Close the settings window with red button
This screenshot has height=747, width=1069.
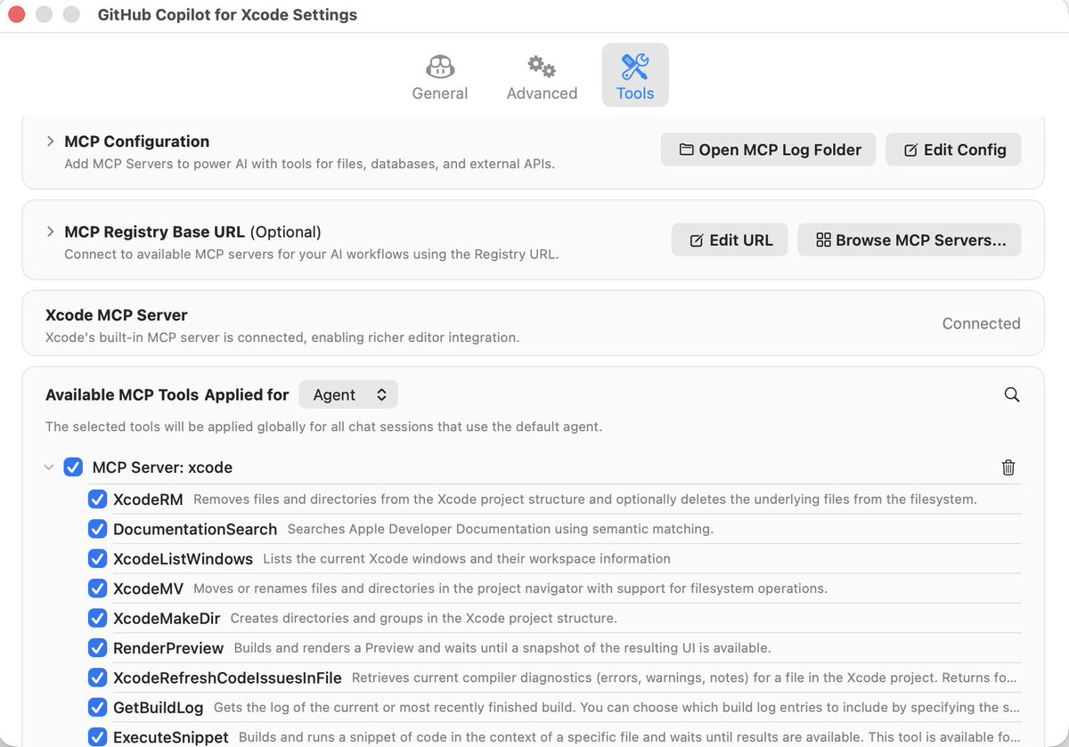(x=17, y=15)
